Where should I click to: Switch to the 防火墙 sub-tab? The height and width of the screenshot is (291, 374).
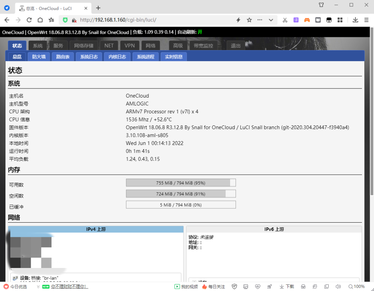pyautogui.click(x=39, y=57)
